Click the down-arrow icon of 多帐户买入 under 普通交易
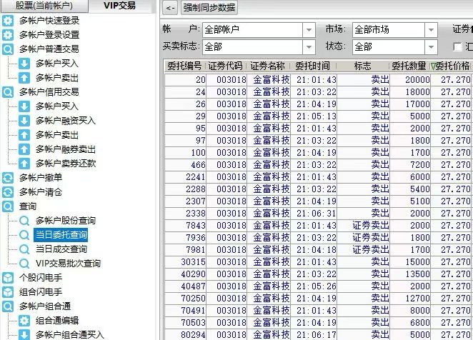 pyautogui.click(x=24, y=64)
